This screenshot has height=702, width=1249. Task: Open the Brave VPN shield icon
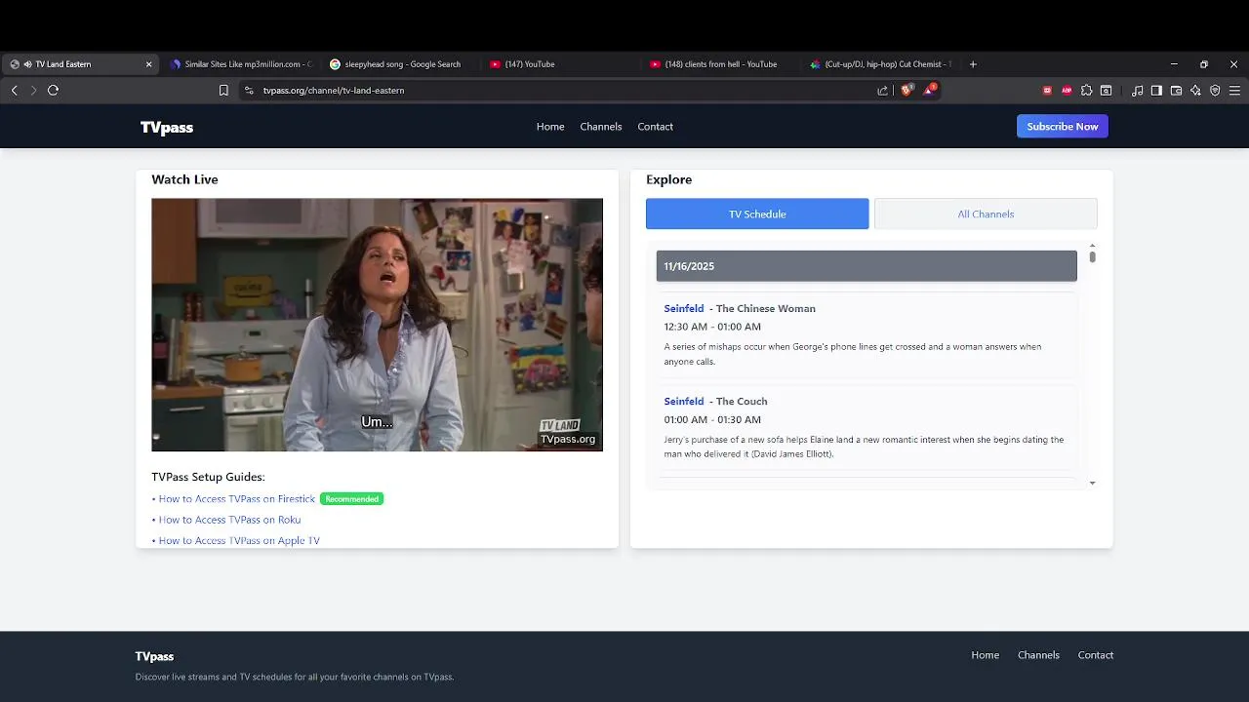[1215, 90]
